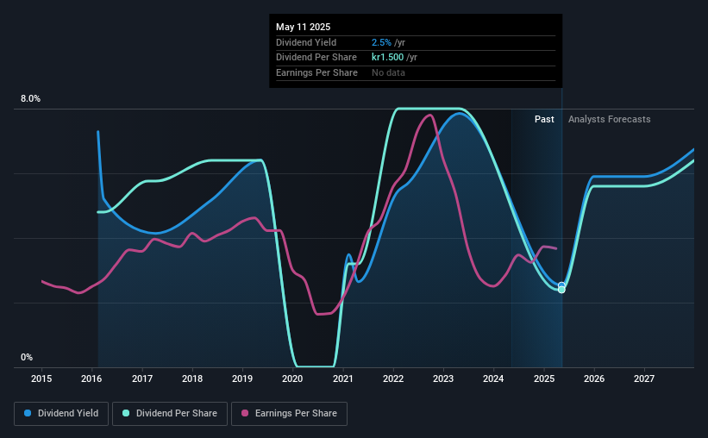Toggle the Dividend Per Share legend button
708x438 pixels.
(x=170, y=413)
